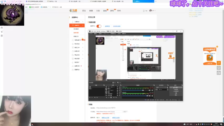The width and height of the screenshot is (224, 126).
Task: Click the user avatar in Douyu header
Action: click(150, 11)
